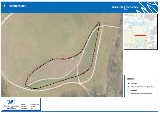Click the Rengerslaan title in the header
Viewport: 160px width, 113px height.
click(17, 6)
